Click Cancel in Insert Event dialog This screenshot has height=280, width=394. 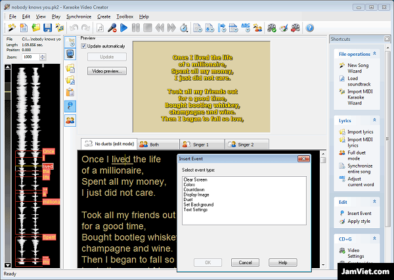[x=245, y=263]
